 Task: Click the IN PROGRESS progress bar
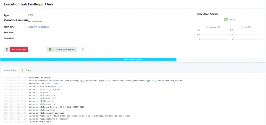tap(88, 60)
